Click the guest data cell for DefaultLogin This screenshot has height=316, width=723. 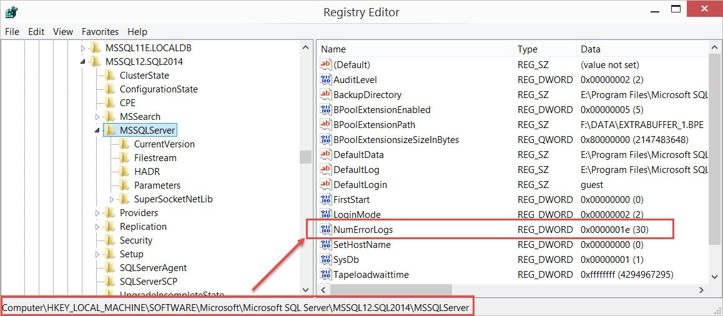click(592, 184)
